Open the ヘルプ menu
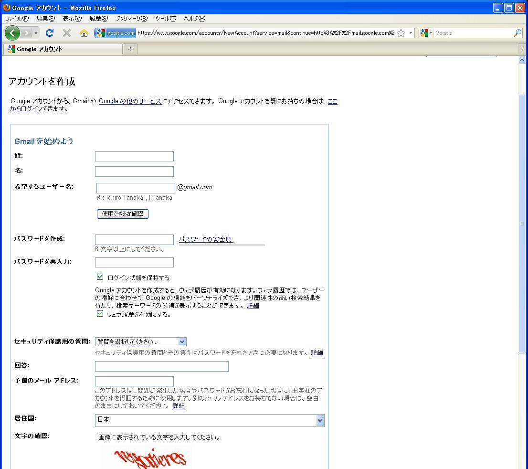Image resolution: width=528 pixels, height=469 pixels. pyautogui.click(x=194, y=19)
